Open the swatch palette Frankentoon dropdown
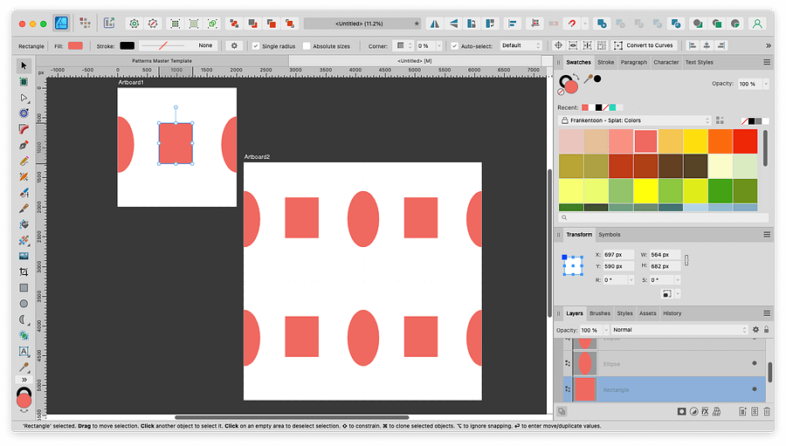786x446 pixels. pos(635,120)
